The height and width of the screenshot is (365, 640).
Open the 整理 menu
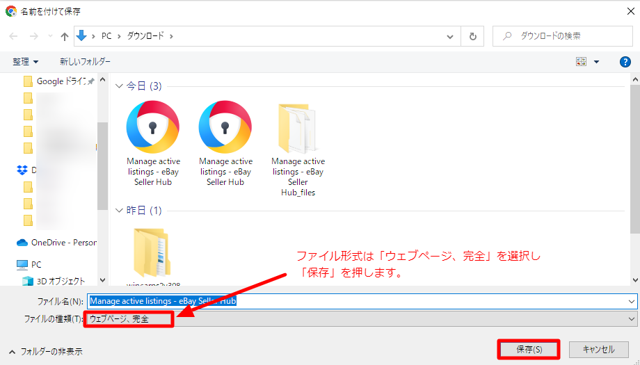coord(25,62)
